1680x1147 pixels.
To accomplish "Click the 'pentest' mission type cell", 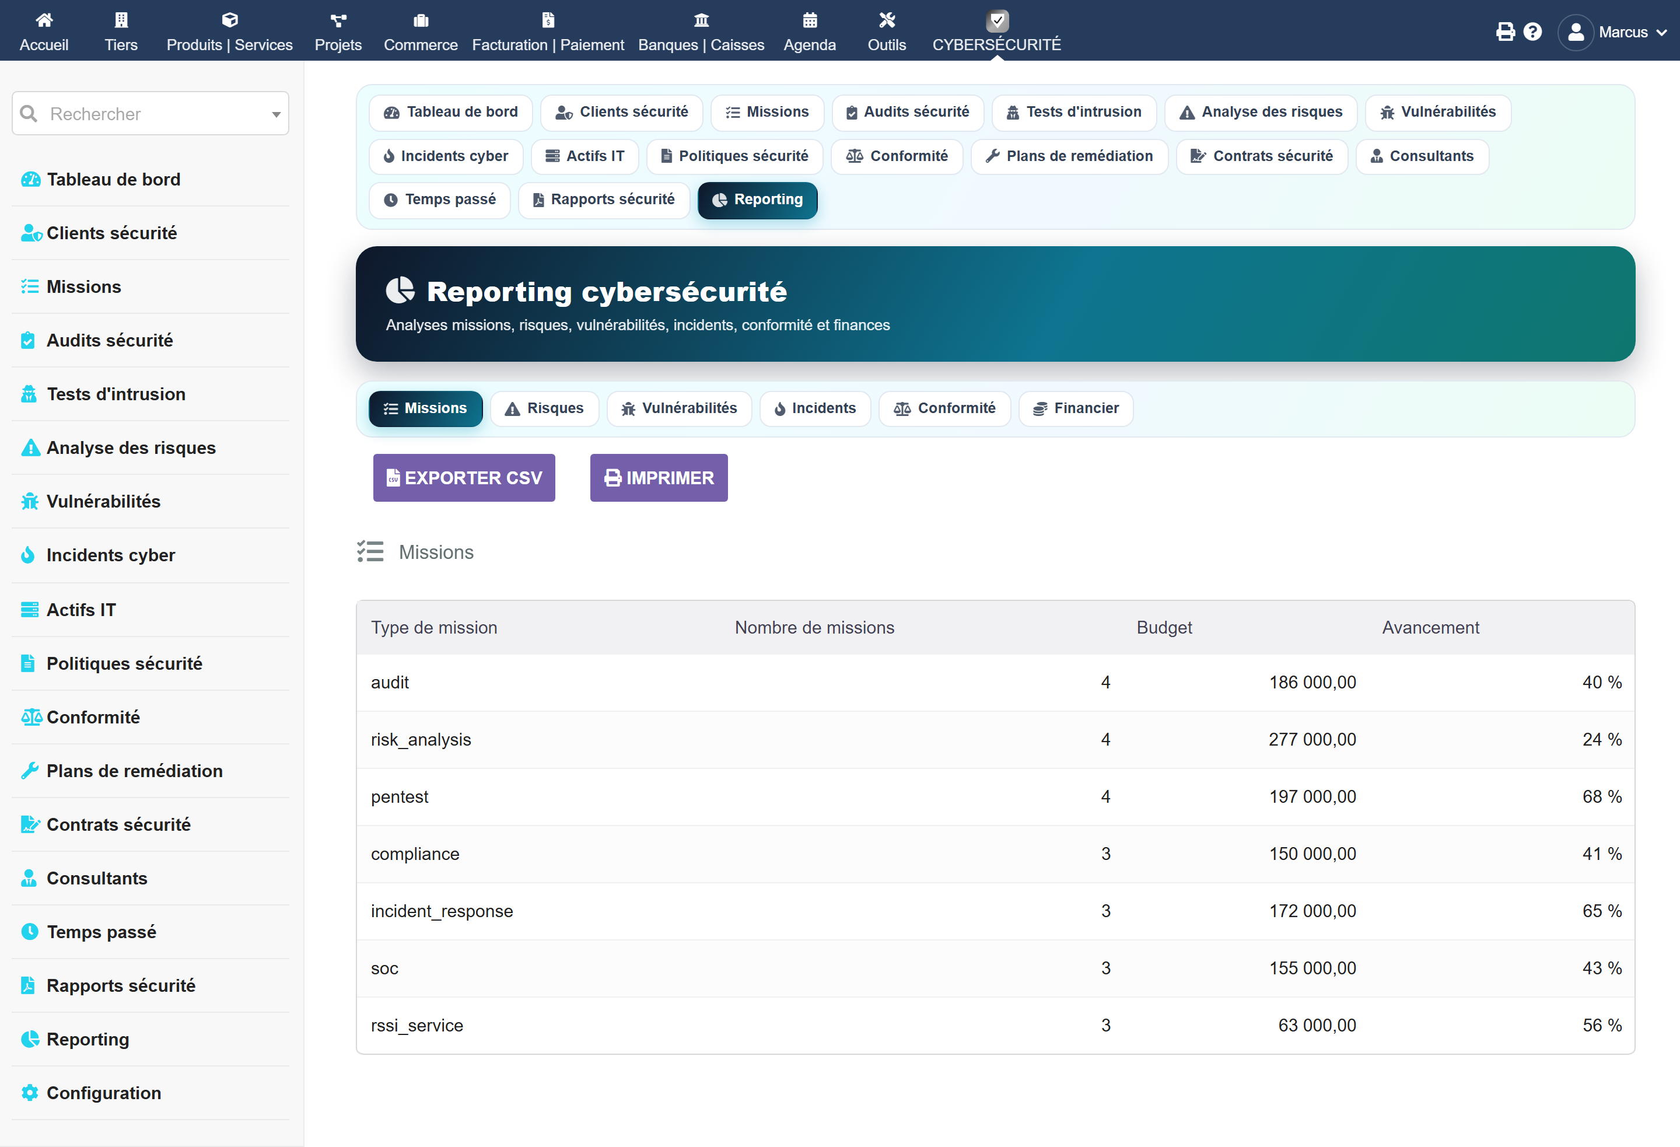I will [400, 796].
